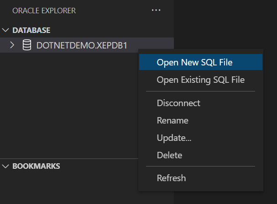Image resolution: width=277 pixels, height=204 pixels.
Task: Collapse the DATABASE section chevron
Action: click(6, 30)
